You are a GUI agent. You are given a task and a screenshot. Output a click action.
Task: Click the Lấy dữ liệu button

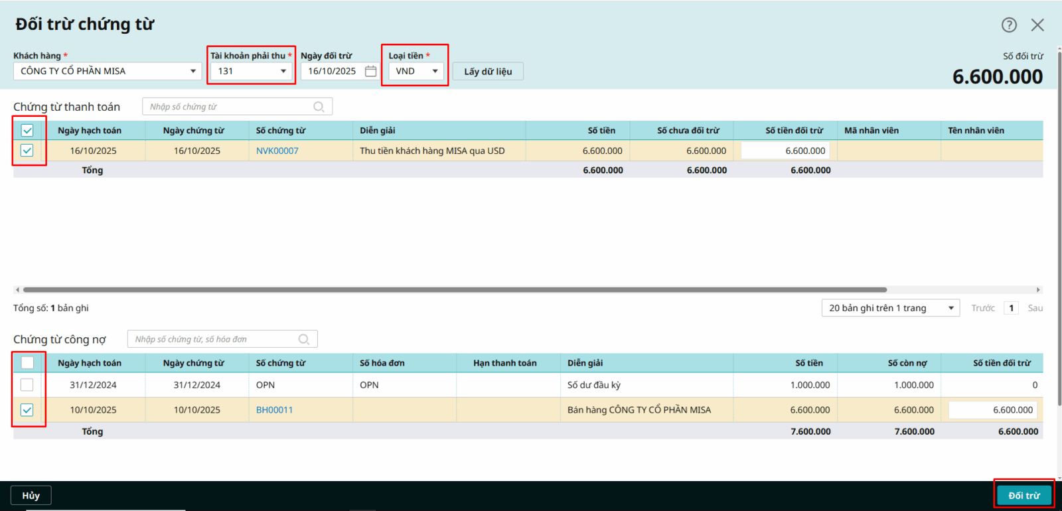[x=488, y=71]
